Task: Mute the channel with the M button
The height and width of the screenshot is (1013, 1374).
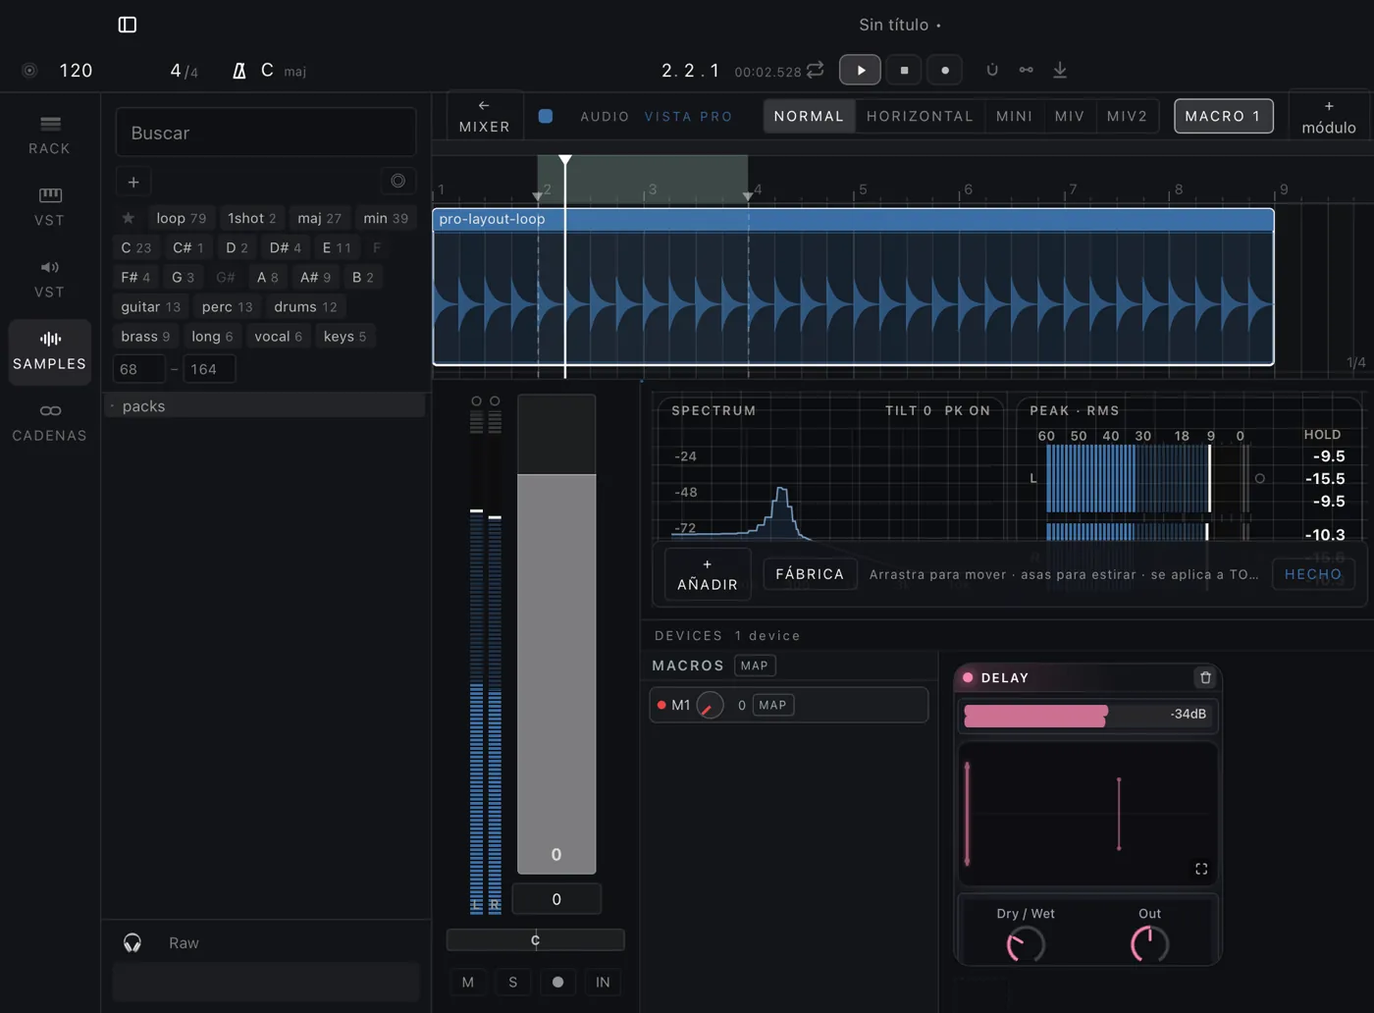Action: coord(468,982)
